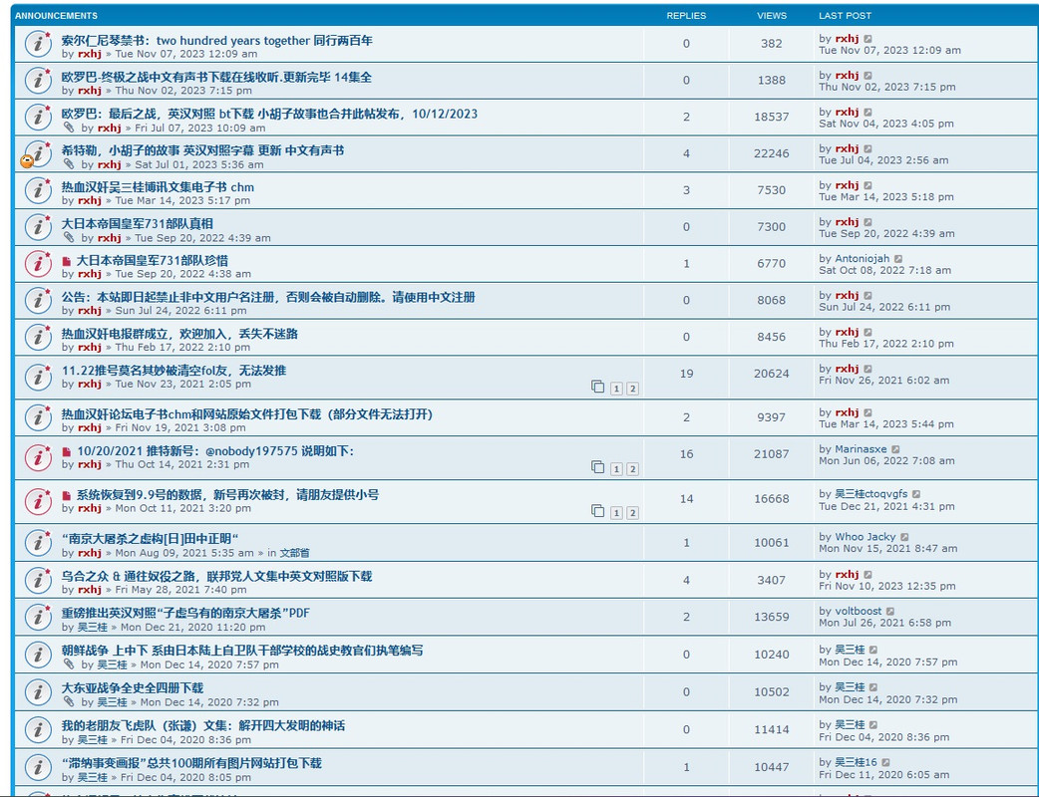Screen dimensions: 1039x797
Task: Click paperclip icon in '731部队真相' row
Action: 68,238
